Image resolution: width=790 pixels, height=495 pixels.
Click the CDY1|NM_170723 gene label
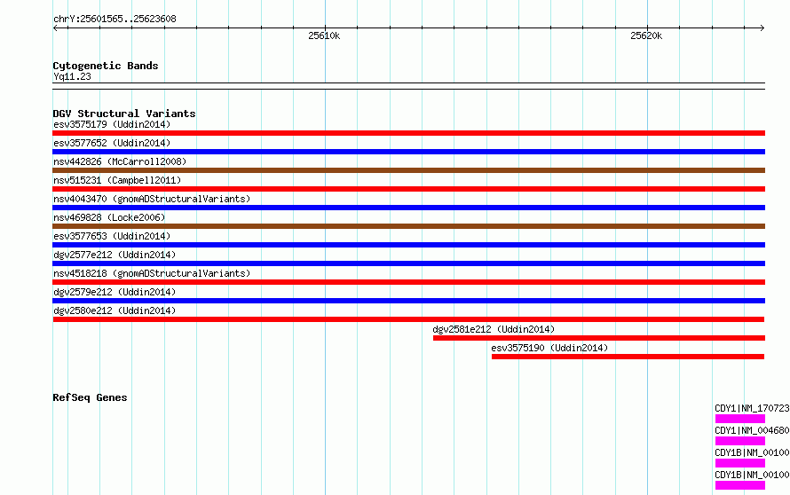[752, 408]
